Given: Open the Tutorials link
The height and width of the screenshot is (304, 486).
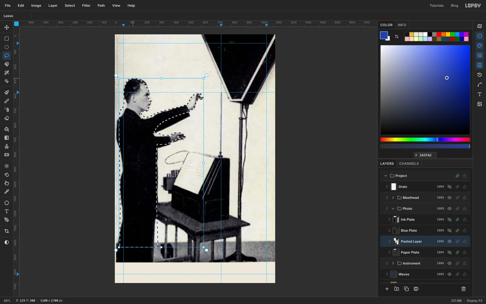Looking at the screenshot, I should coord(436,5).
